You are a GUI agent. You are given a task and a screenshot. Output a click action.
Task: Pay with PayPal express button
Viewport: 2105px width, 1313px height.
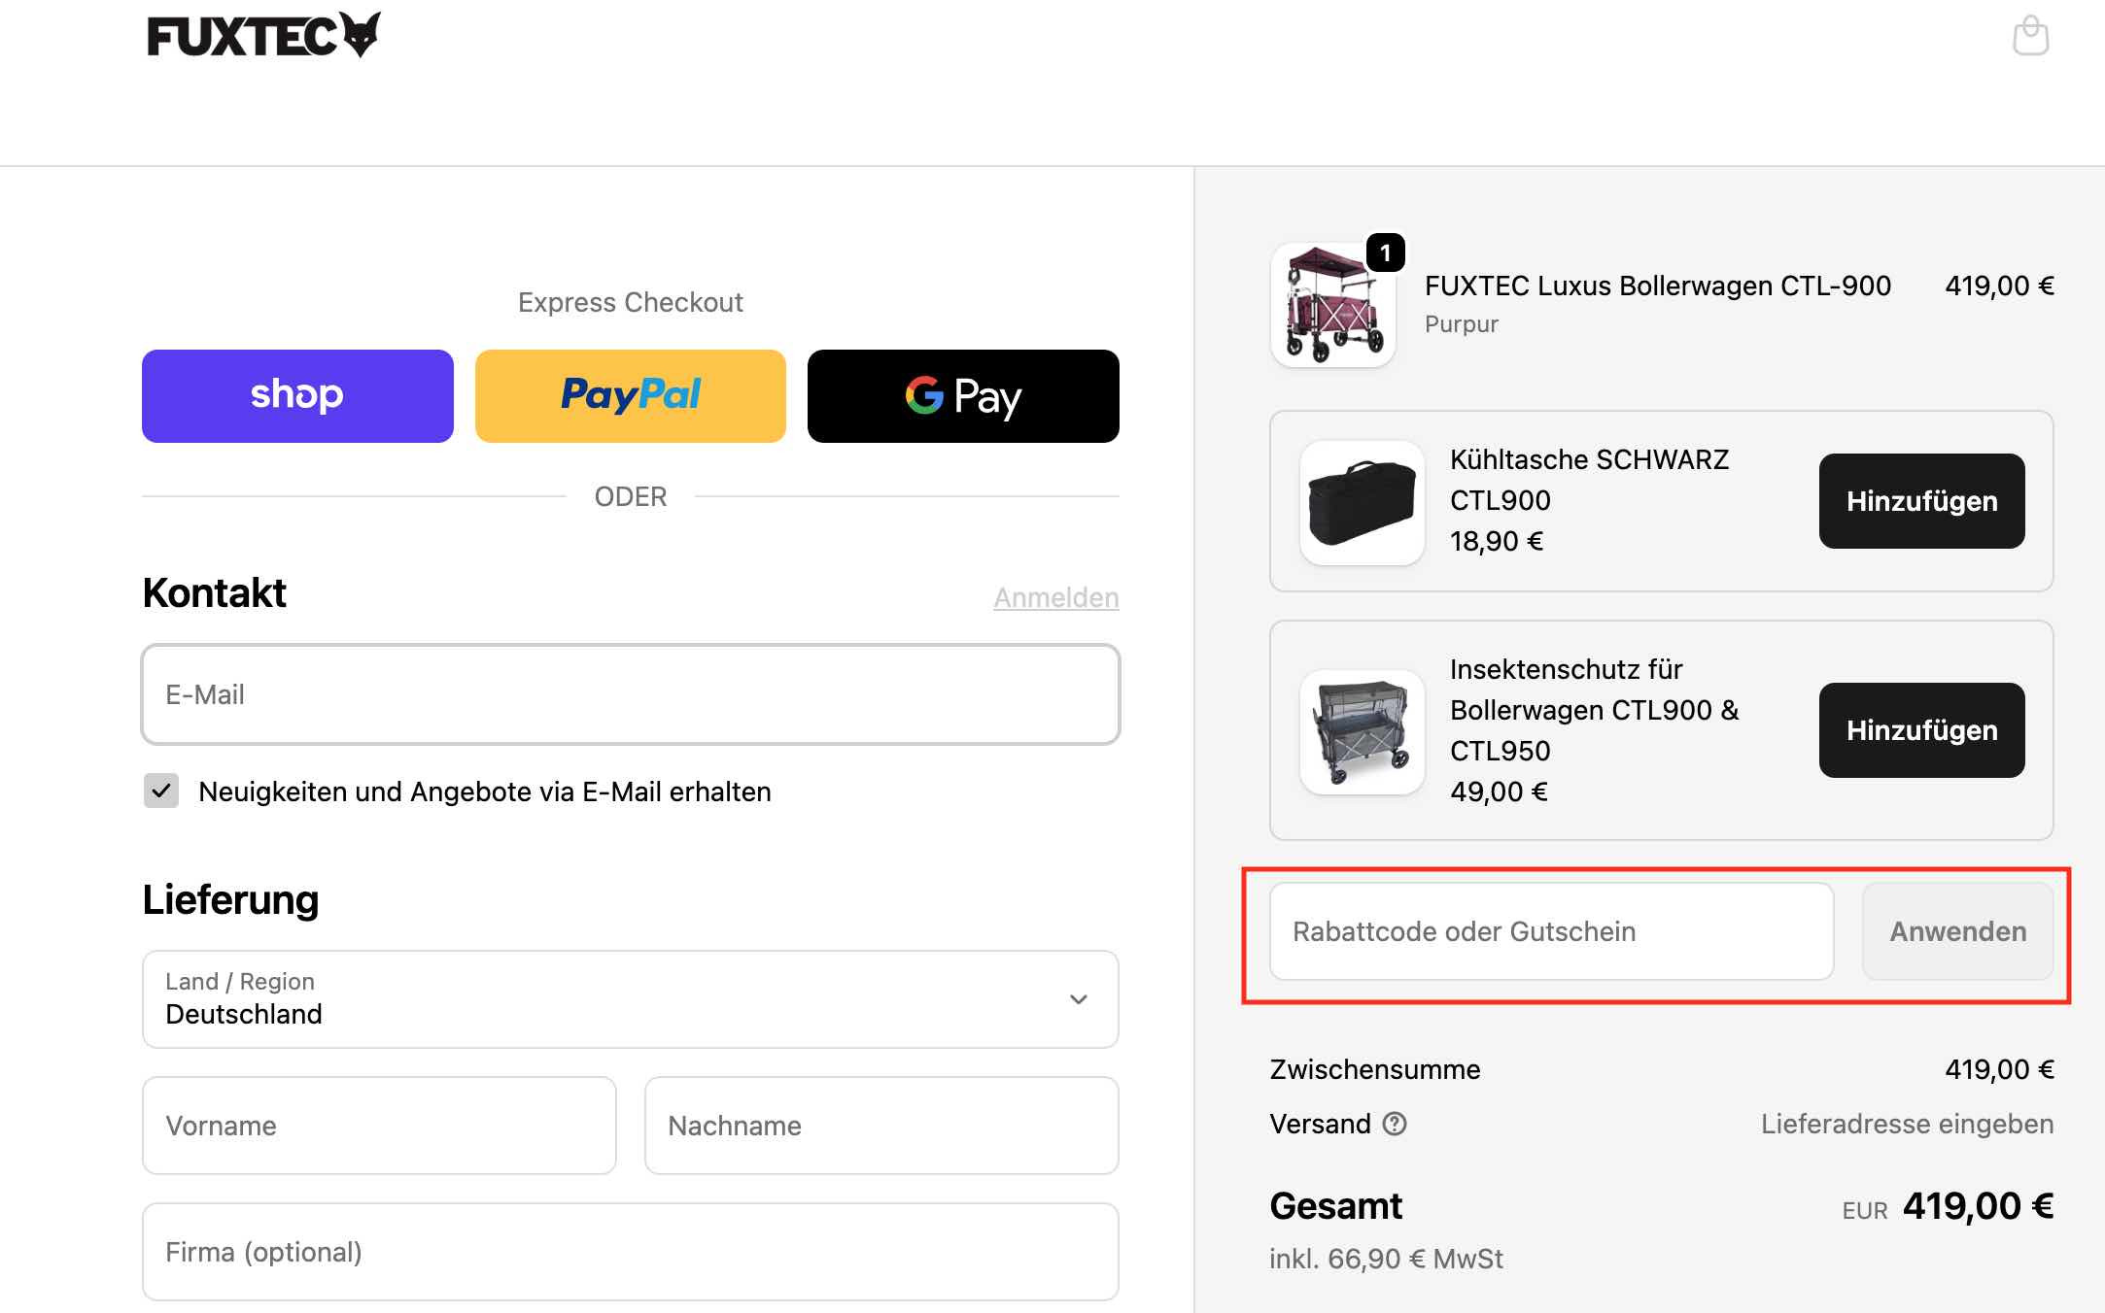pyautogui.click(x=631, y=396)
